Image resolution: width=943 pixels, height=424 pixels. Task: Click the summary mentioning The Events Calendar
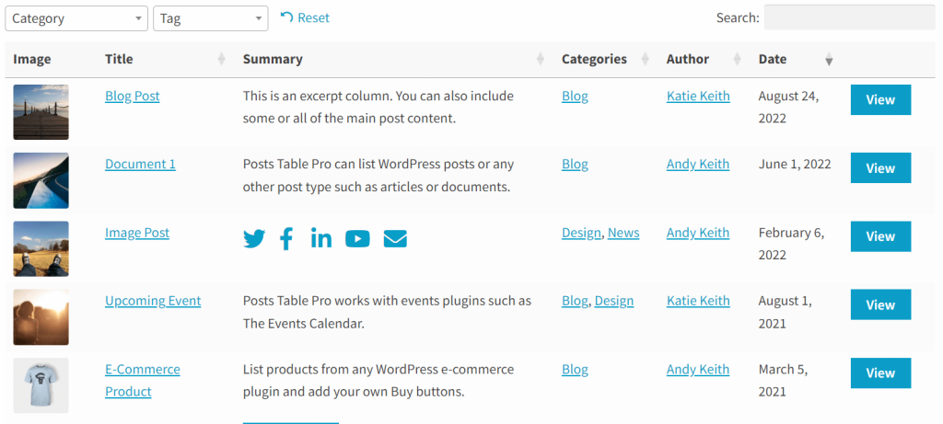pos(387,312)
